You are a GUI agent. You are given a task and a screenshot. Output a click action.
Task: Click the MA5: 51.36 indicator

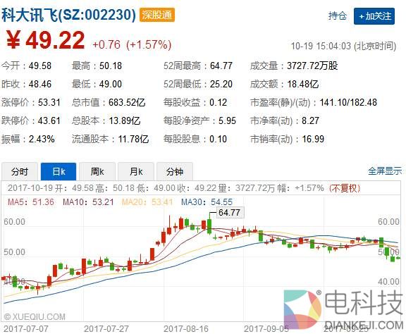31,202
